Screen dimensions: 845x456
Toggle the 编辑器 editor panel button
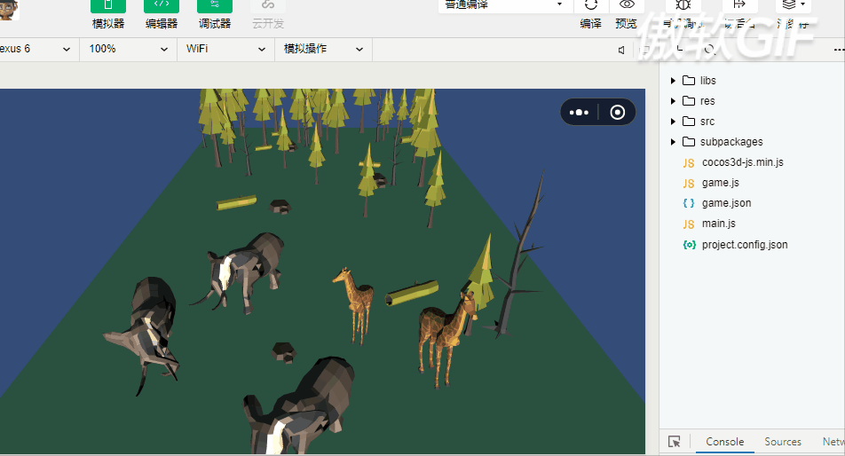(162, 6)
